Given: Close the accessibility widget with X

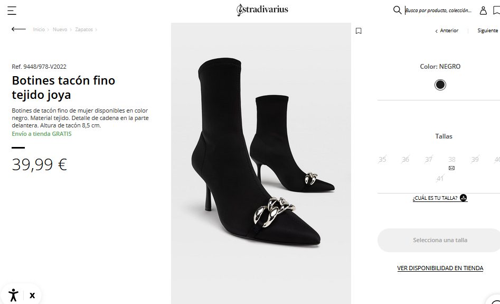Looking at the screenshot, I should tap(32, 296).
